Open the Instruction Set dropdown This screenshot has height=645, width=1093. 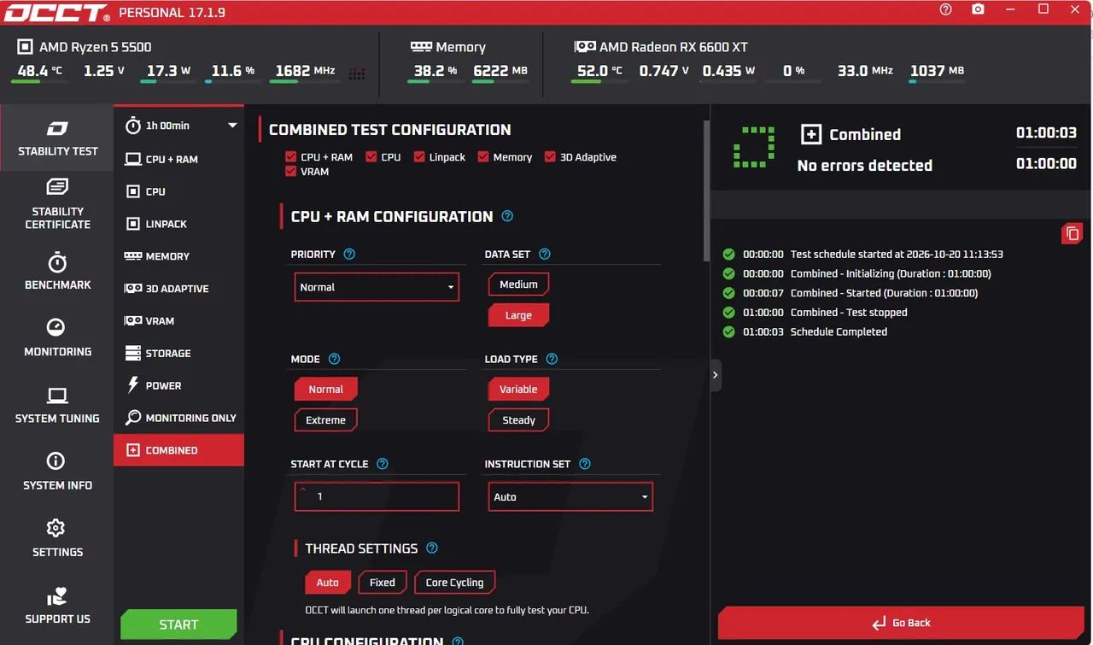point(570,496)
